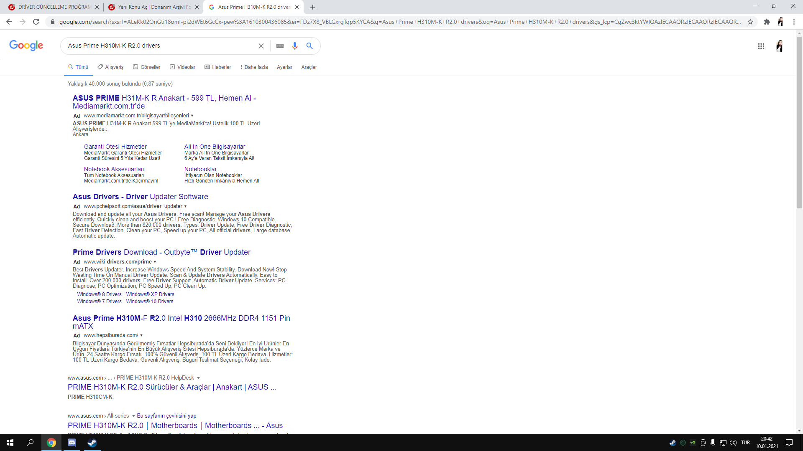Open the Windows® 10 Drivers link
The image size is (803, 451).
pos(150,302)
